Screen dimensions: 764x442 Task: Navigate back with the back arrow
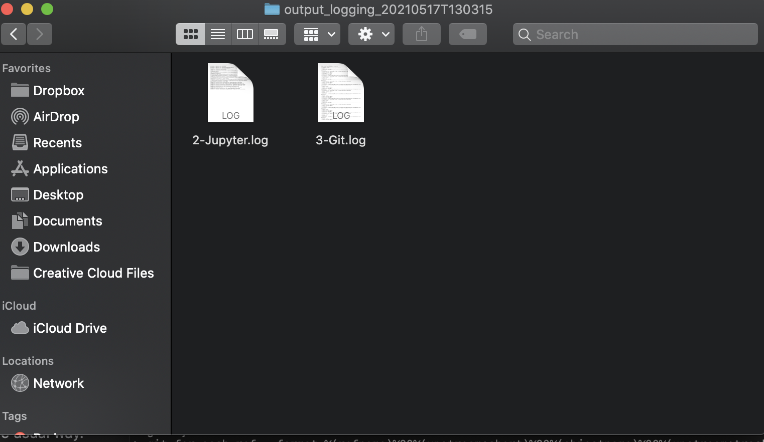pyautogui.click(x=14, y=34)
